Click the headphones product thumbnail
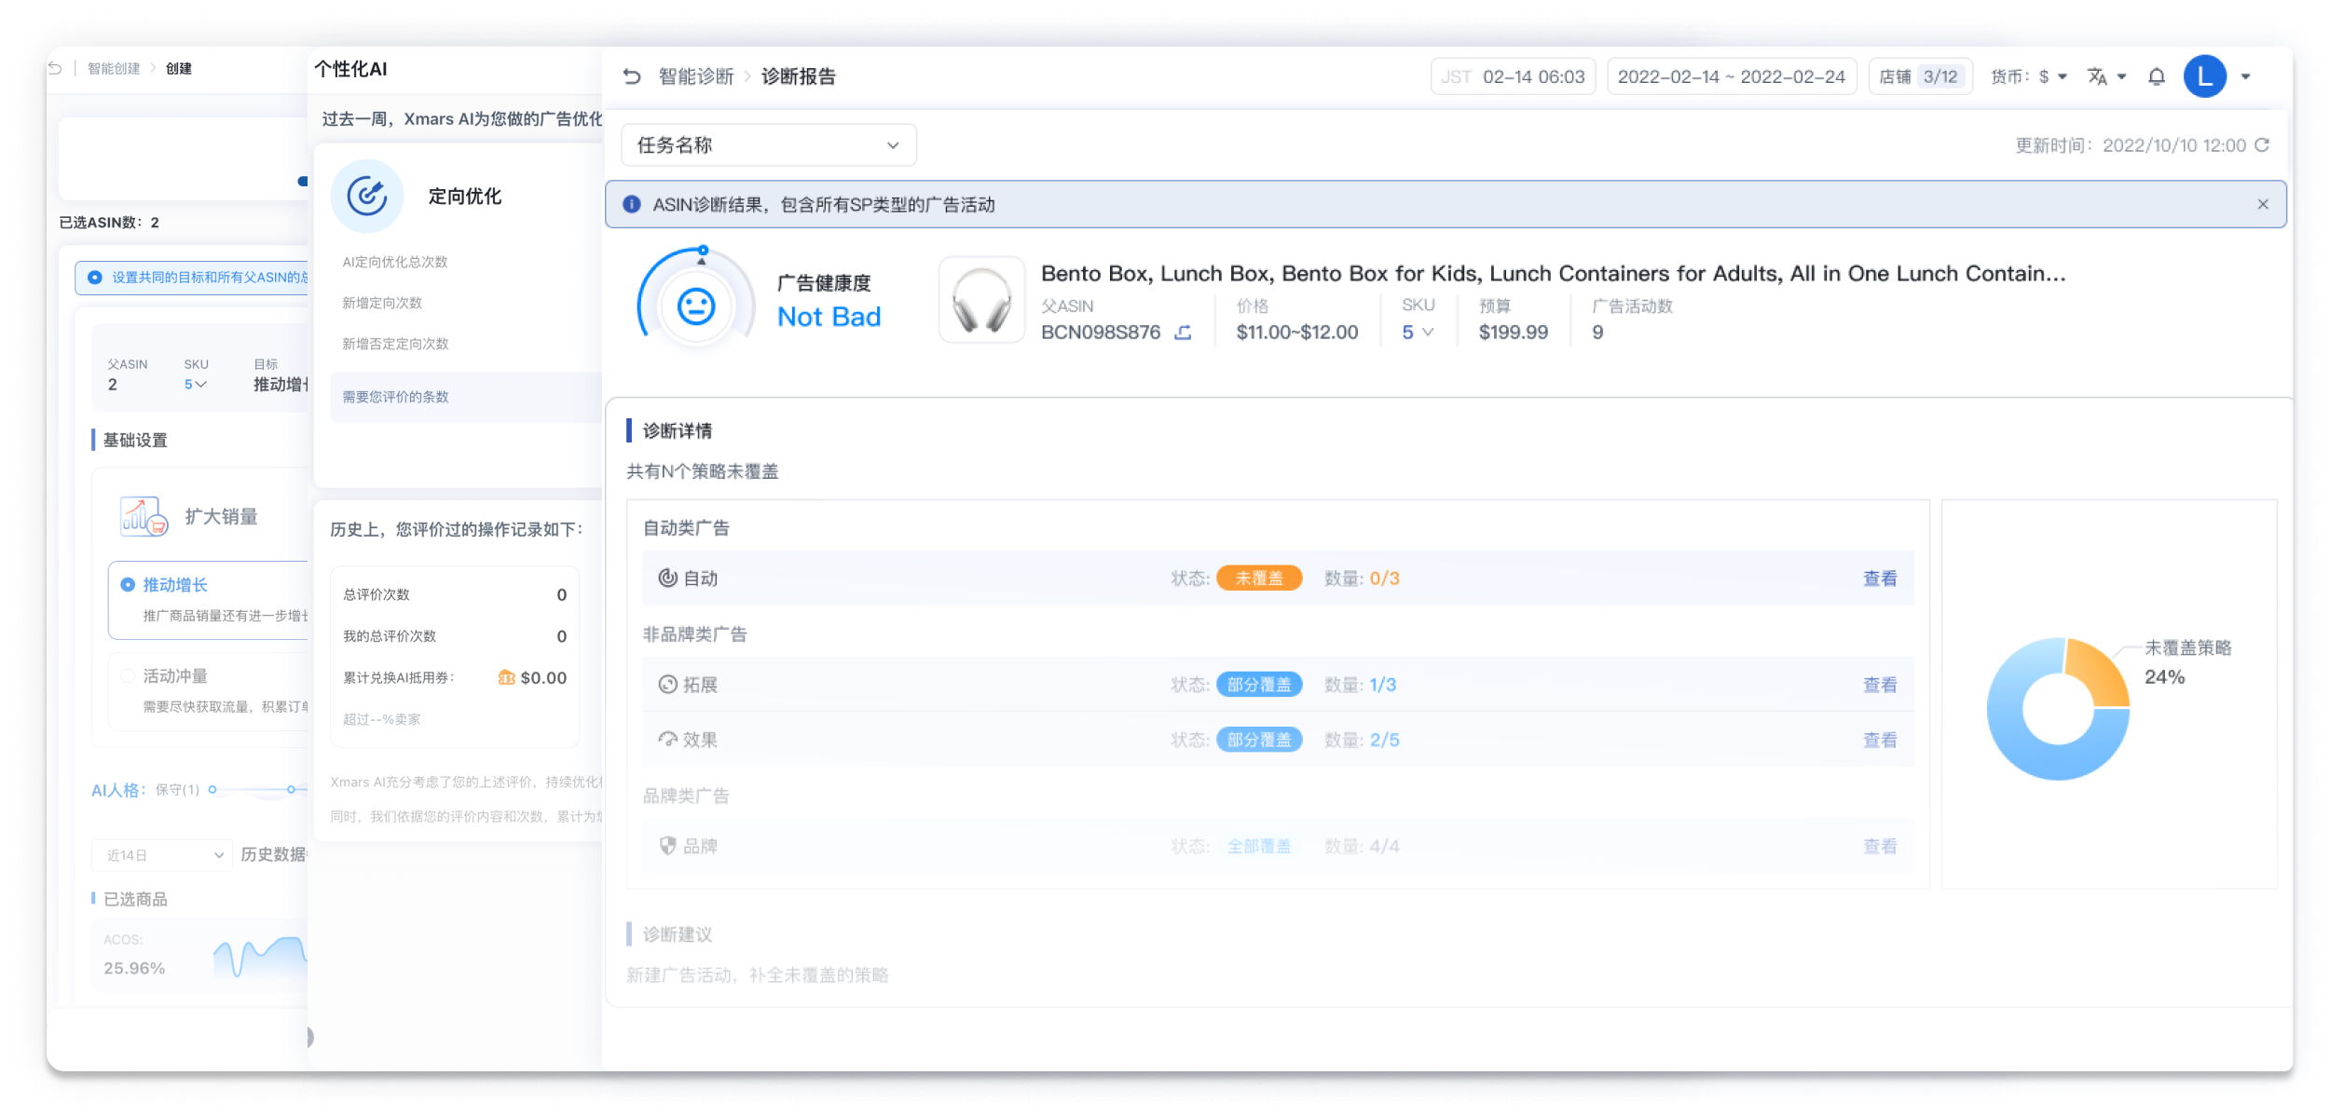 (981, 300)
